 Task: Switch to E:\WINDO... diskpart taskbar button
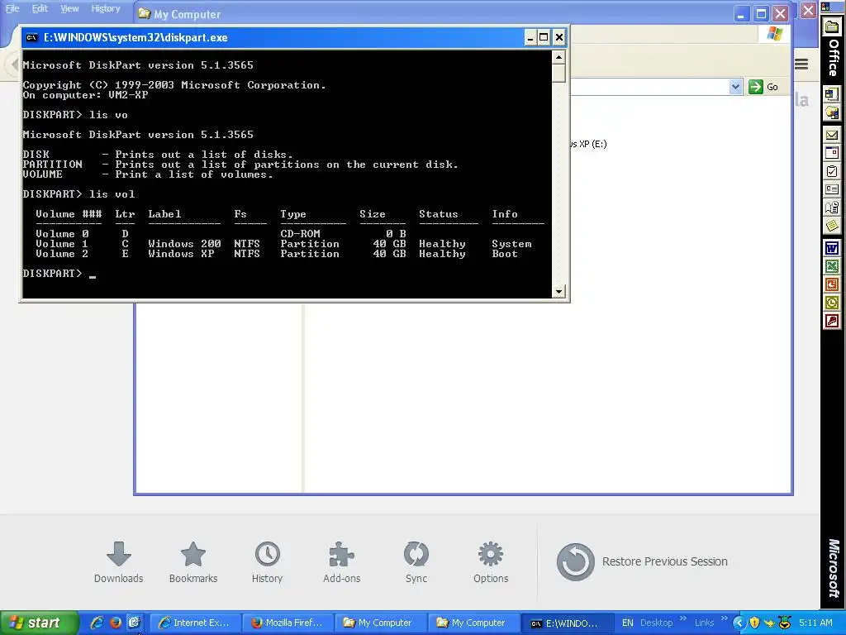568,623
